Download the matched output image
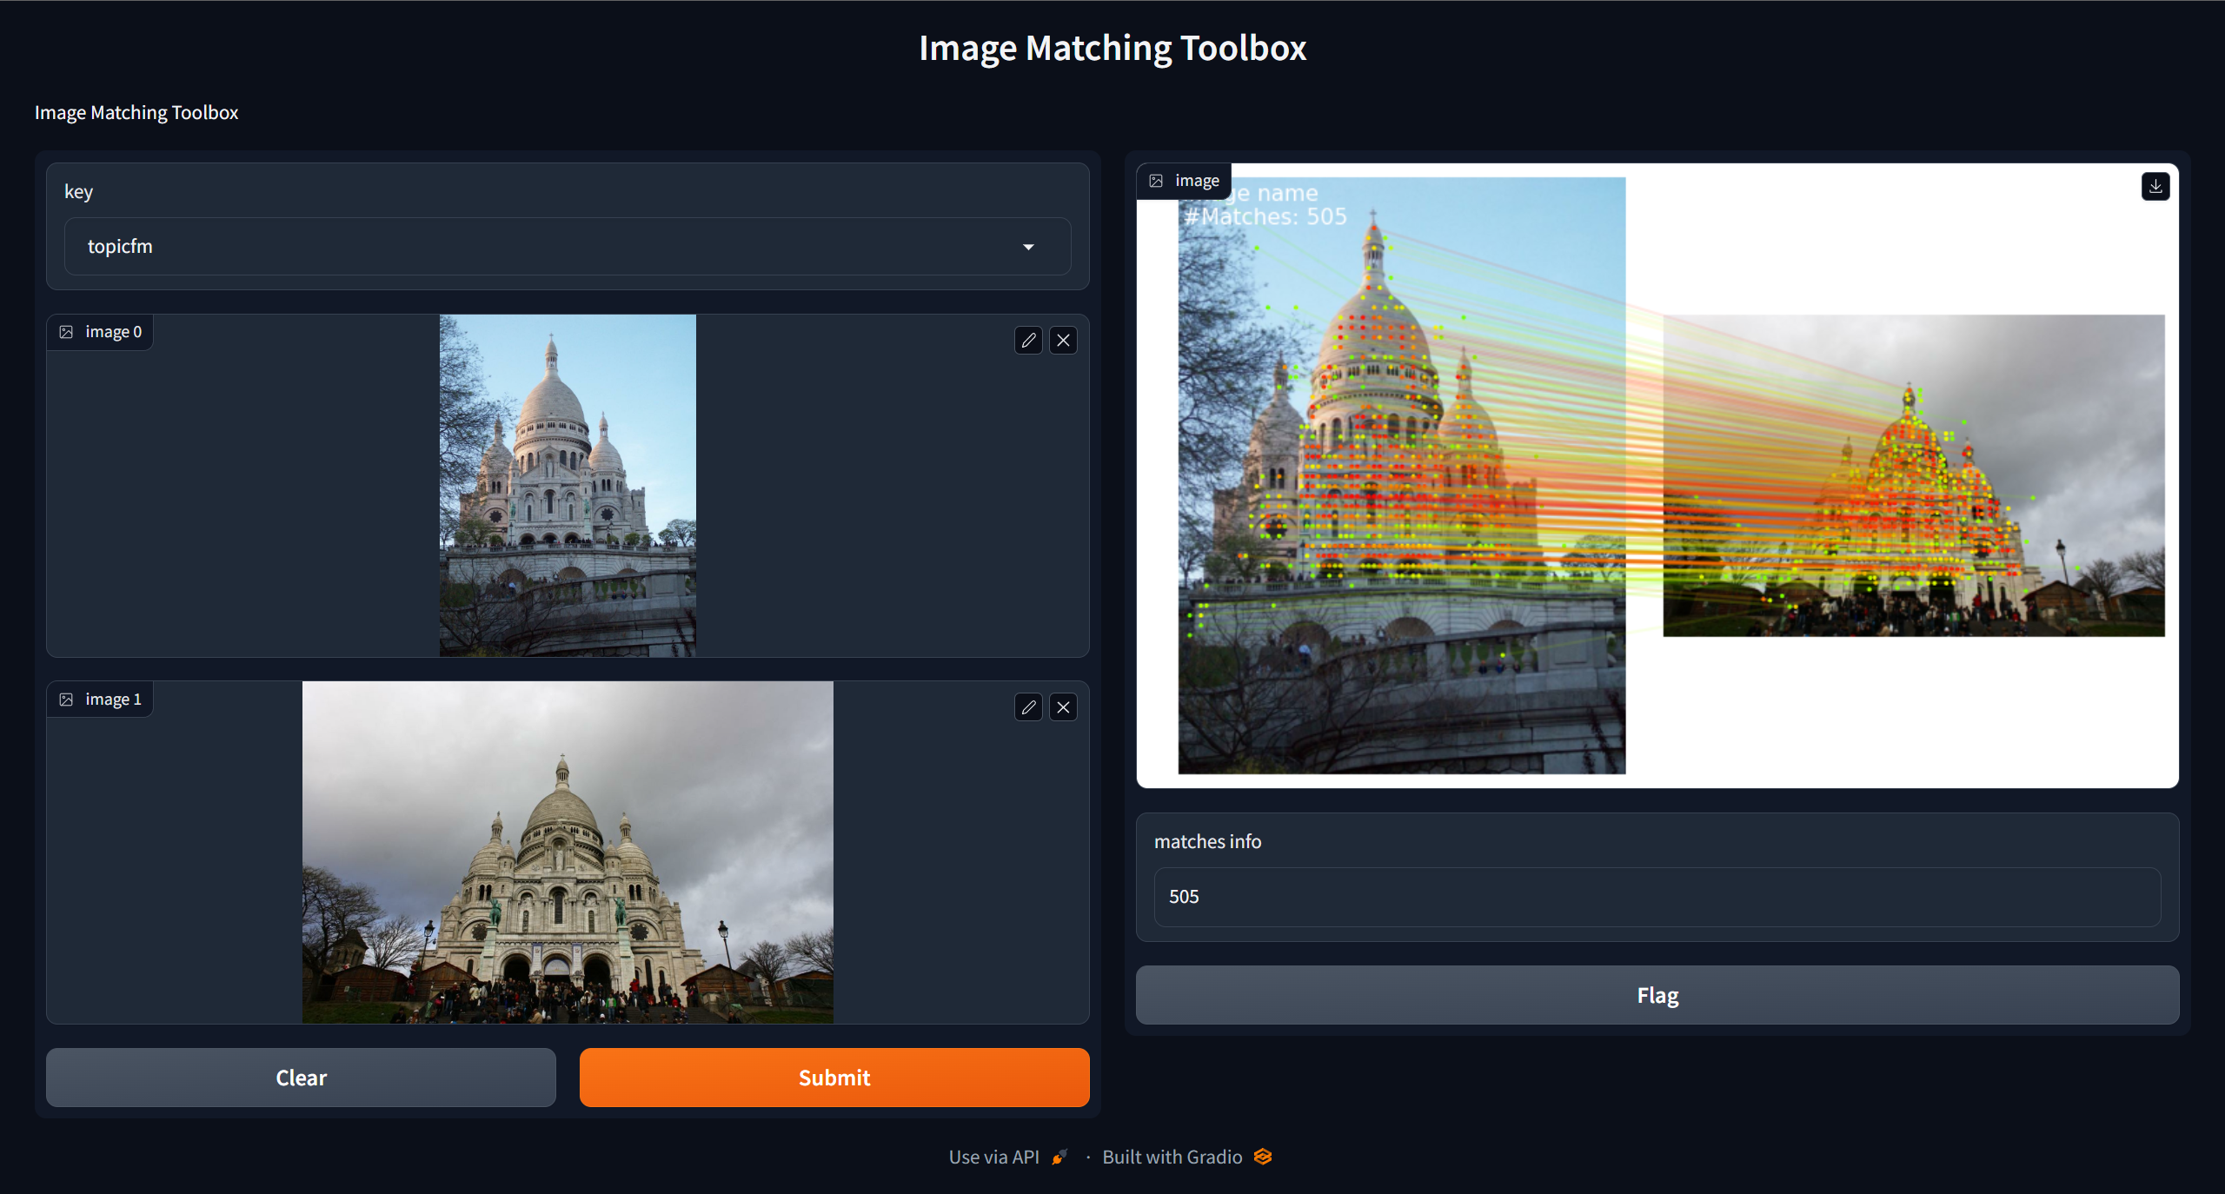The image size is (2225, 1194). tap(2155, 186)
